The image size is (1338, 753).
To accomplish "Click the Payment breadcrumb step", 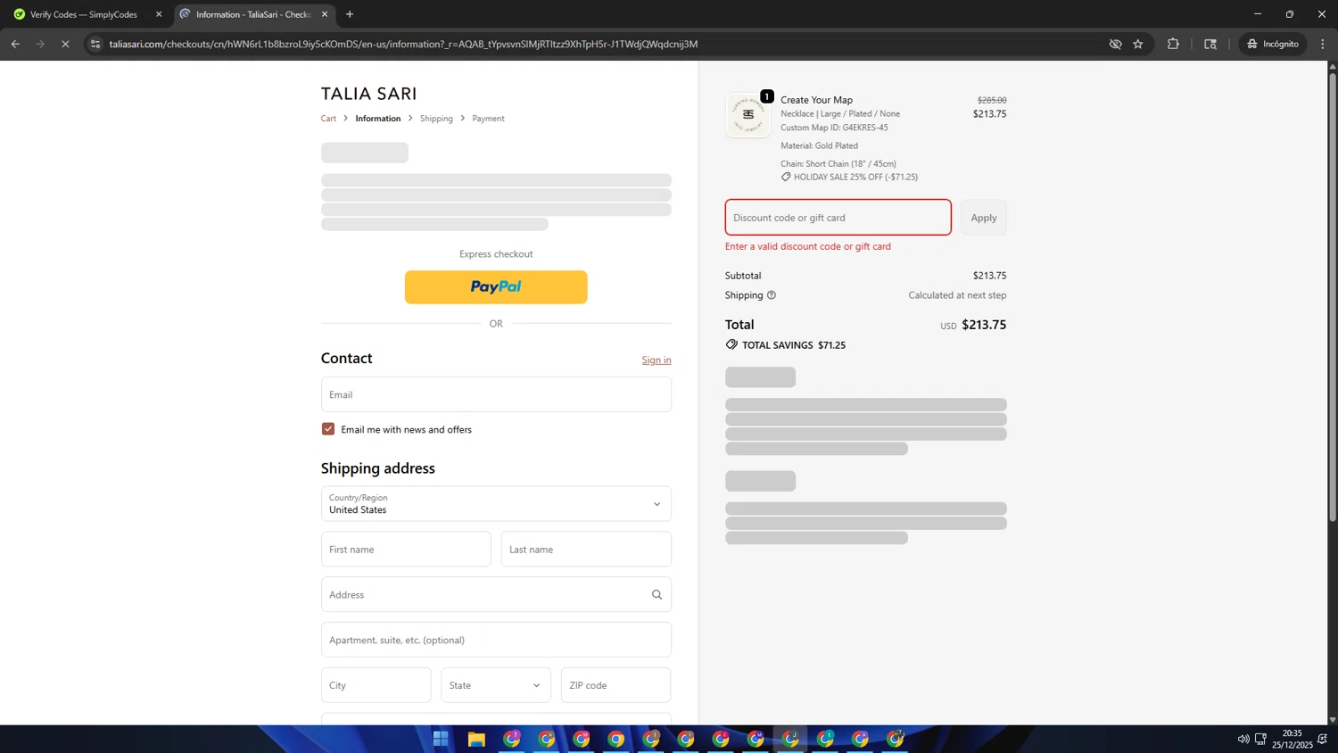I will tap(488, 119).
